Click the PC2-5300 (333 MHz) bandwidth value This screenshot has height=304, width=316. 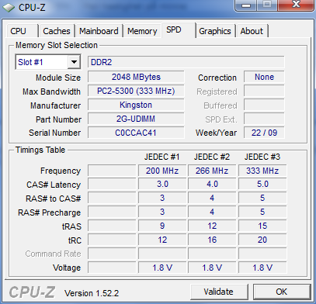pos(136,91)
